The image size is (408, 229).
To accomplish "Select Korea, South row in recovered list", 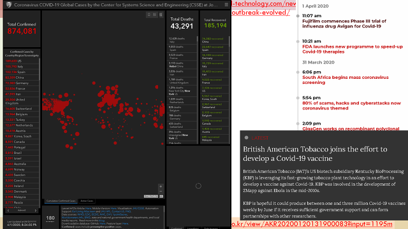I will coord(214,97).
